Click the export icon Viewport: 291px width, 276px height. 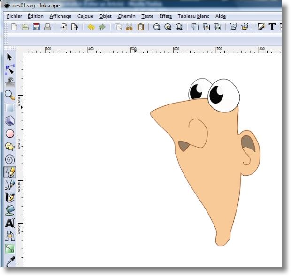(x=75, y=27)
